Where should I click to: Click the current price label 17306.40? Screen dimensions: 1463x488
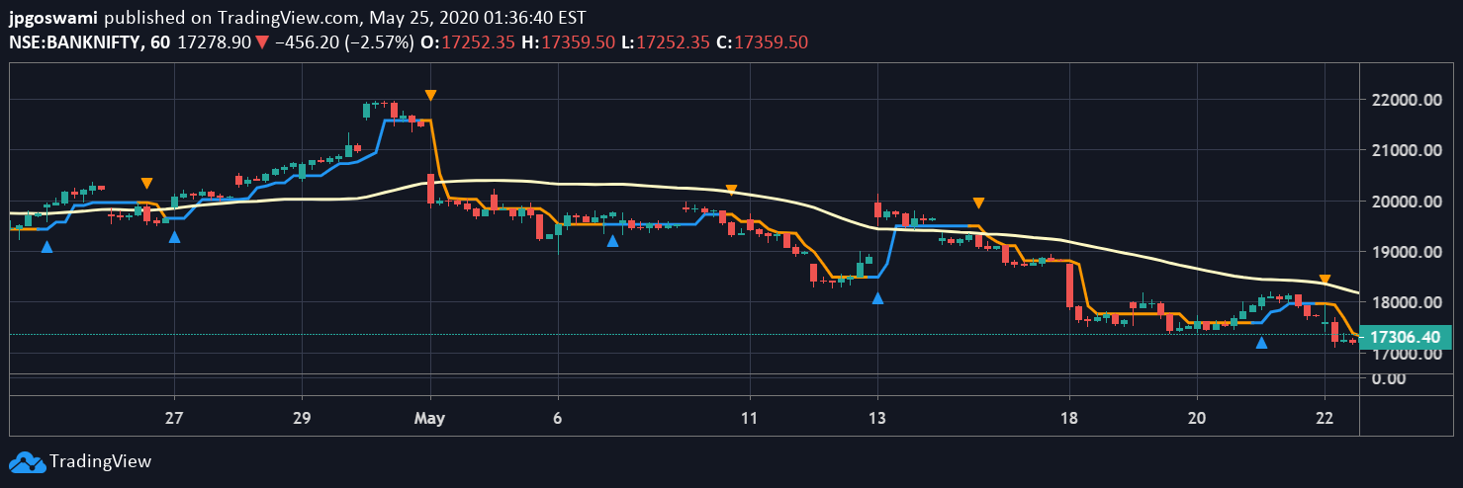coord(1406,338)
